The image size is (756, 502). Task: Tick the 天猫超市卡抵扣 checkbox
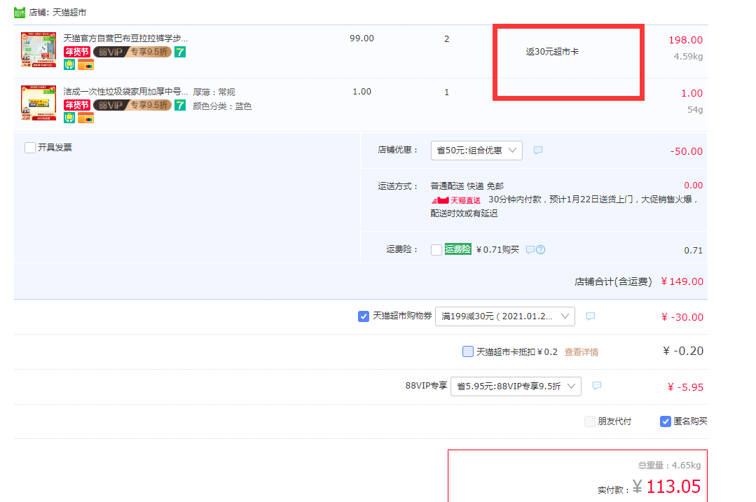(467, 351)
